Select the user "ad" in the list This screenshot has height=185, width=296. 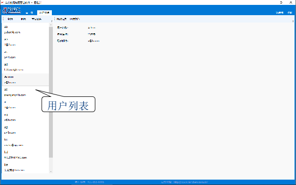[25, 67]
